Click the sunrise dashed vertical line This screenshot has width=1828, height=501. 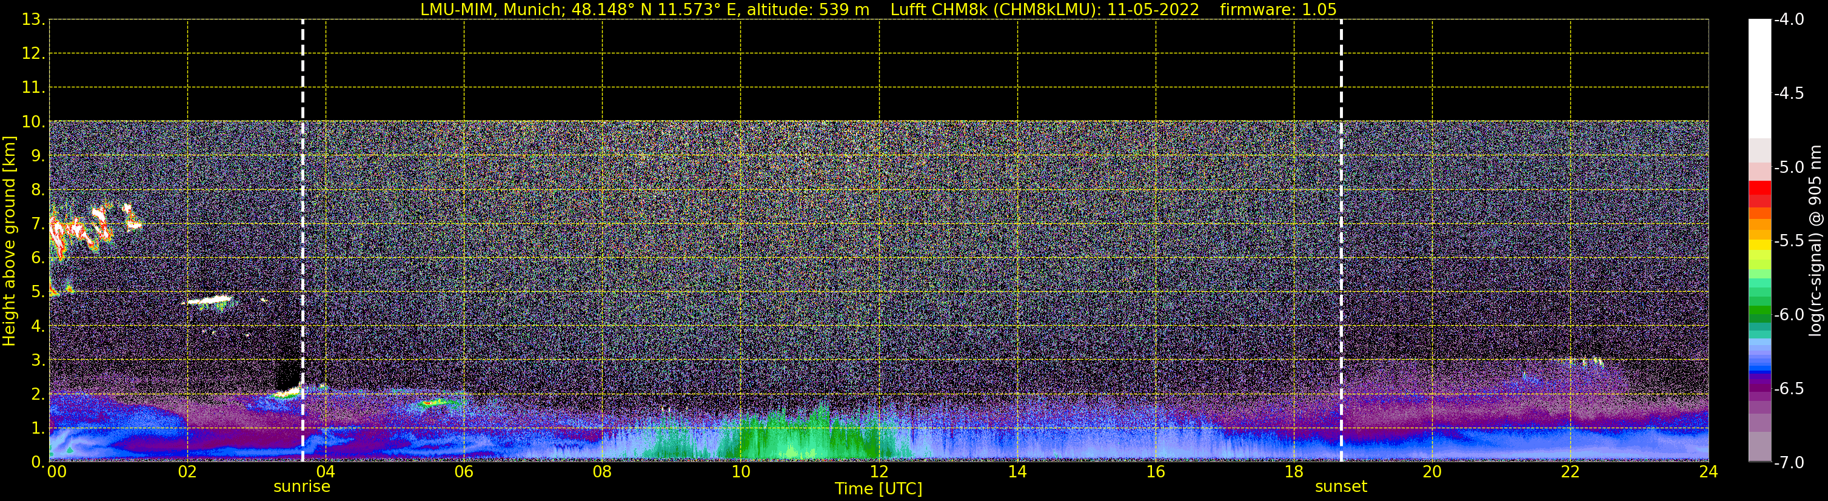[303, 241]
